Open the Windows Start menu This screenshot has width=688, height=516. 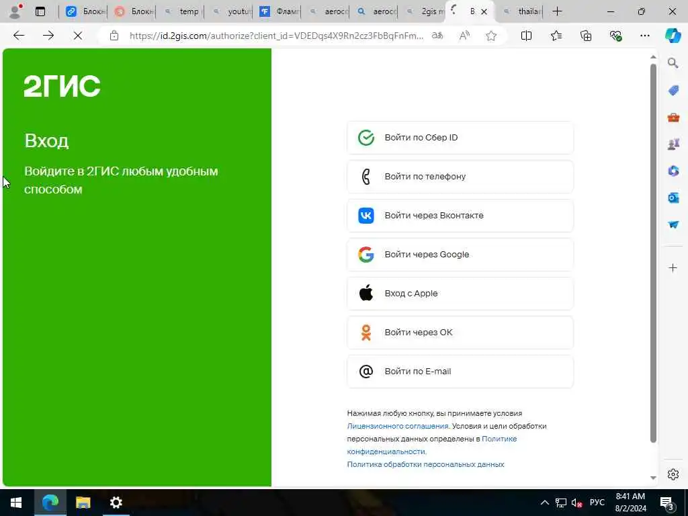pos(16,503)
